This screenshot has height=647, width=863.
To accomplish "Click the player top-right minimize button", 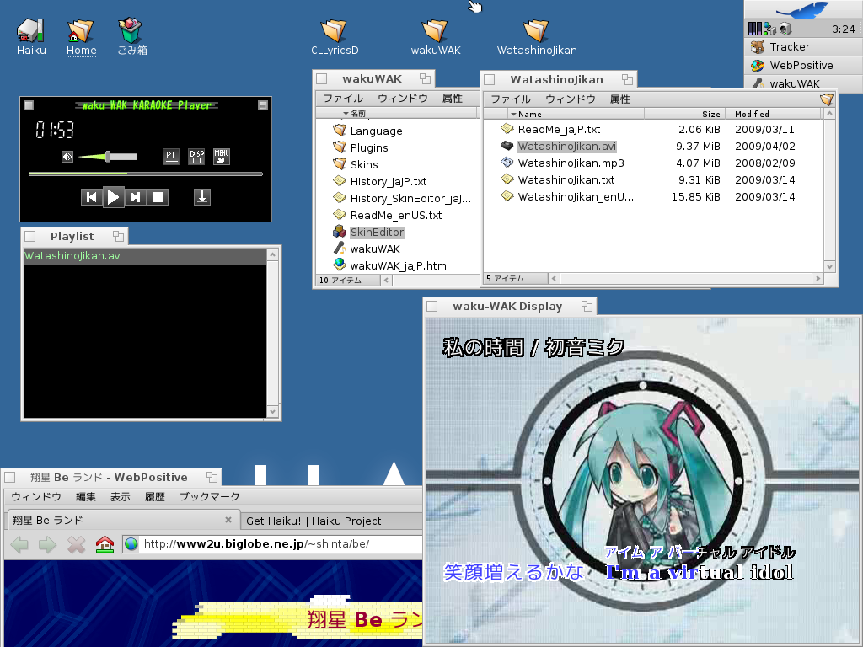I will (x=263, y=105).
